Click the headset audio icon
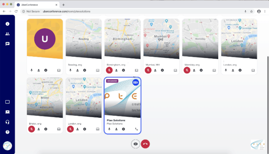 click(x=7, y=122)
